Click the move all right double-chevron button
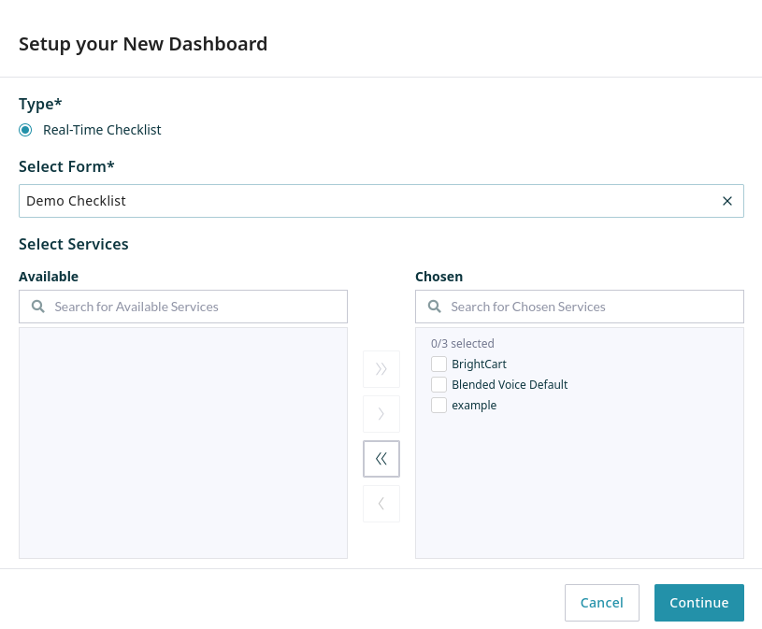The height and width of the screenshot is (629, 762). click(381, 369)
